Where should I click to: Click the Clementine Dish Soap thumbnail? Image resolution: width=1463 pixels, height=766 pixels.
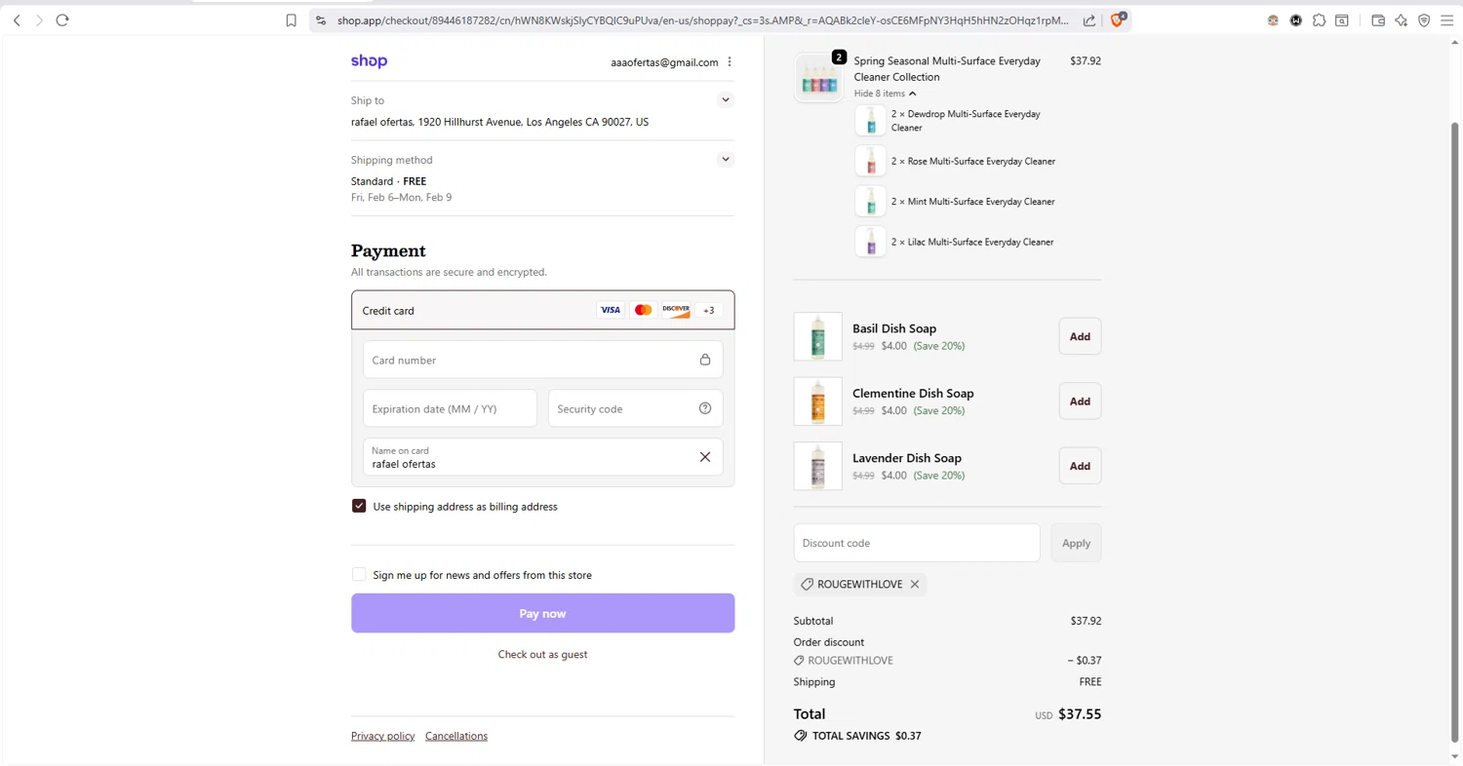tap(818, 402)
